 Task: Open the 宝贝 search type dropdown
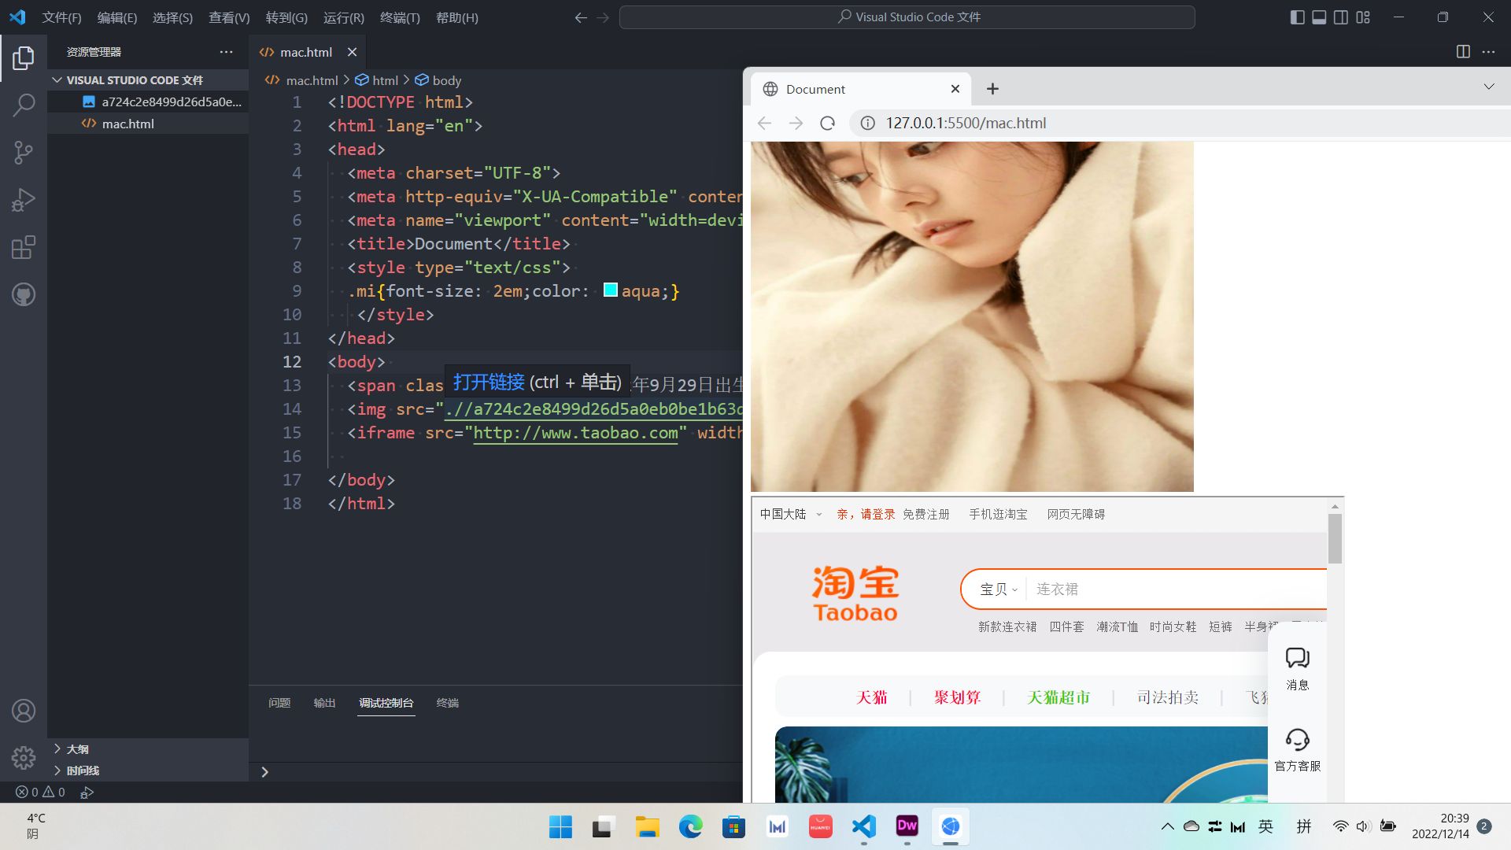tap(998, 589)
